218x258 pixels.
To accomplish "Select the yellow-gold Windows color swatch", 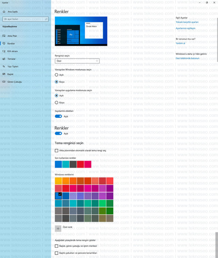I will pyautogui.click(x=58, y=181).
